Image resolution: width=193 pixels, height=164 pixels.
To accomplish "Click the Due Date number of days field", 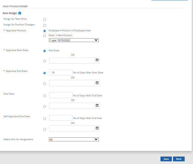I will pos(61,95).
